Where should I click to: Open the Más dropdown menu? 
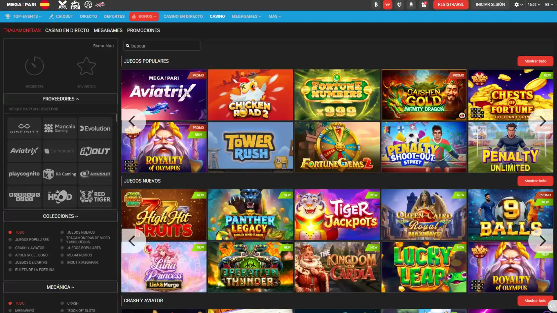[275, 17]
